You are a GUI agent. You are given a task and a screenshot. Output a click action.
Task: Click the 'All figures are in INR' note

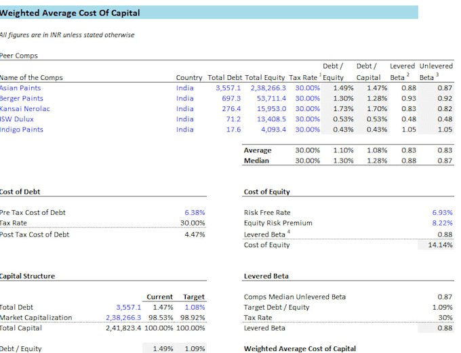(67, 35)
